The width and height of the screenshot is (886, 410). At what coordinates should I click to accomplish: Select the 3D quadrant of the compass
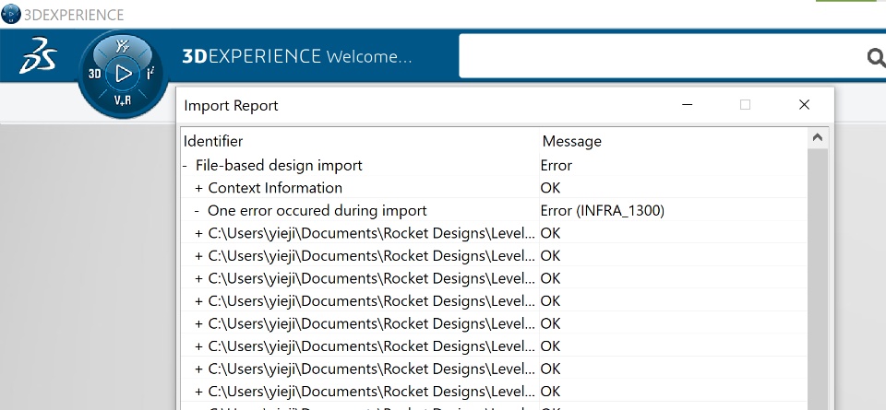(x=94, y=74)
